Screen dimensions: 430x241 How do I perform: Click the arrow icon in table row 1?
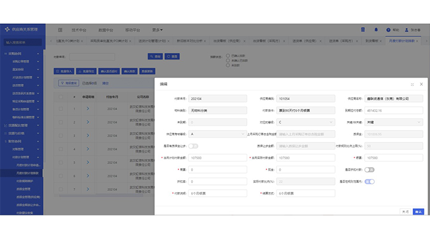87,109
